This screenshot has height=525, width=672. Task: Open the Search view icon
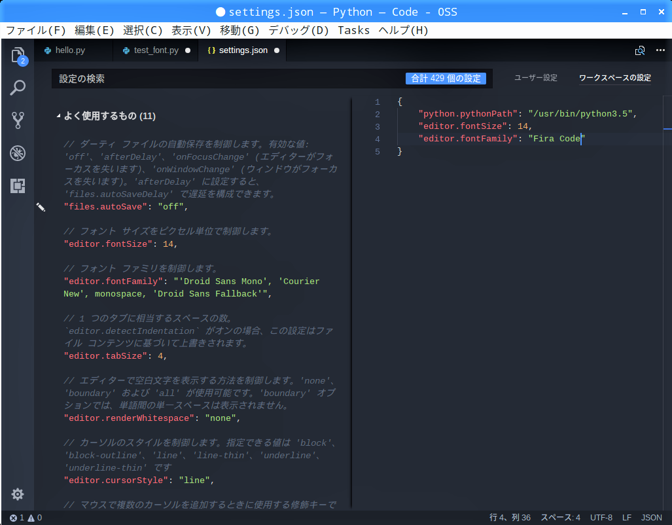(18, 88)
